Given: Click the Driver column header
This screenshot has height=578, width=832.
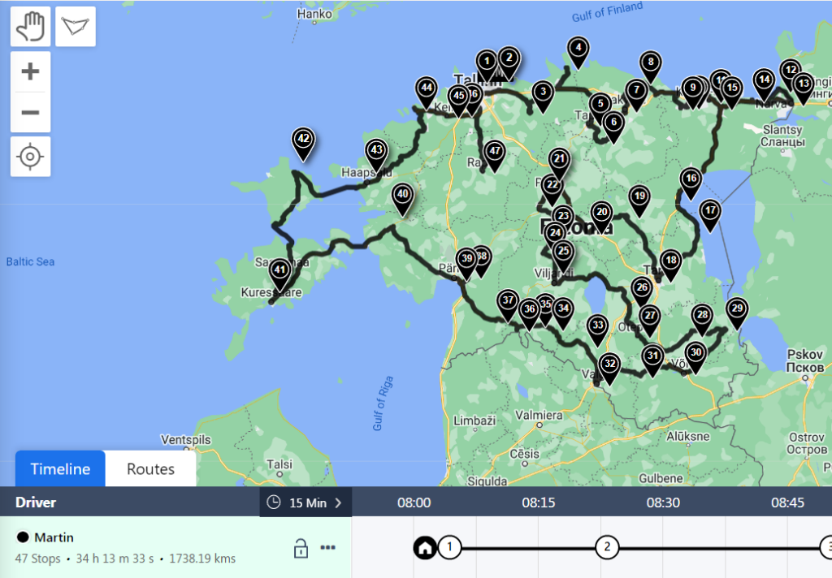Looking at the screenshot, I should [x=36, y=503].
